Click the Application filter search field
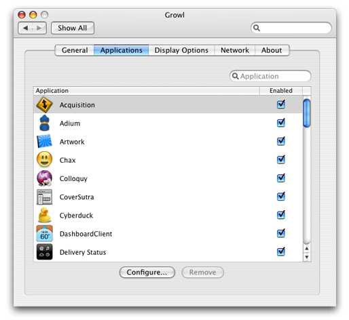The height and width of the screenshot is (320, 349). [x=270, y=76]
